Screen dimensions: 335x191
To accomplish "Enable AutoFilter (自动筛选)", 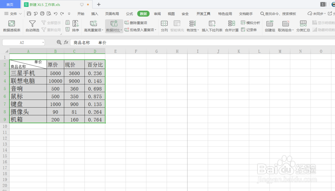I will [x=32, y=26].
